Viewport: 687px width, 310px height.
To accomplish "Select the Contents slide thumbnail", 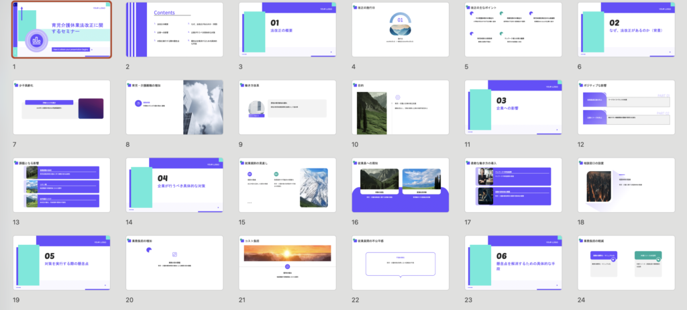I will tap(174, 30).
